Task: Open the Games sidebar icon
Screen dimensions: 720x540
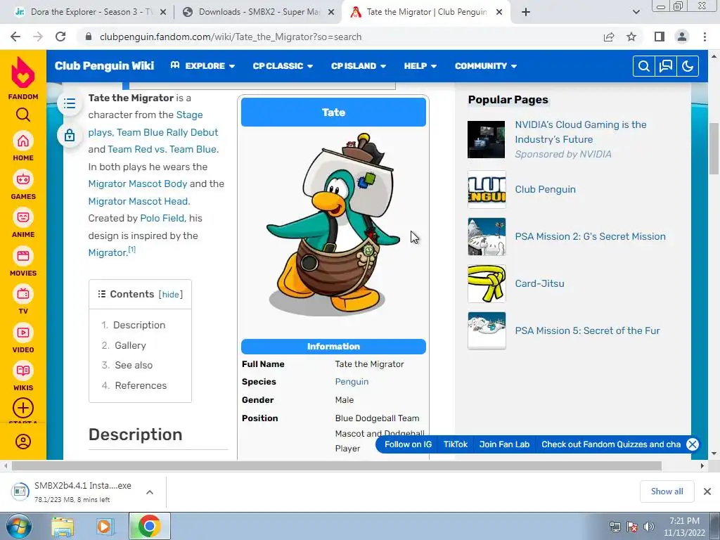Action: 23,179
